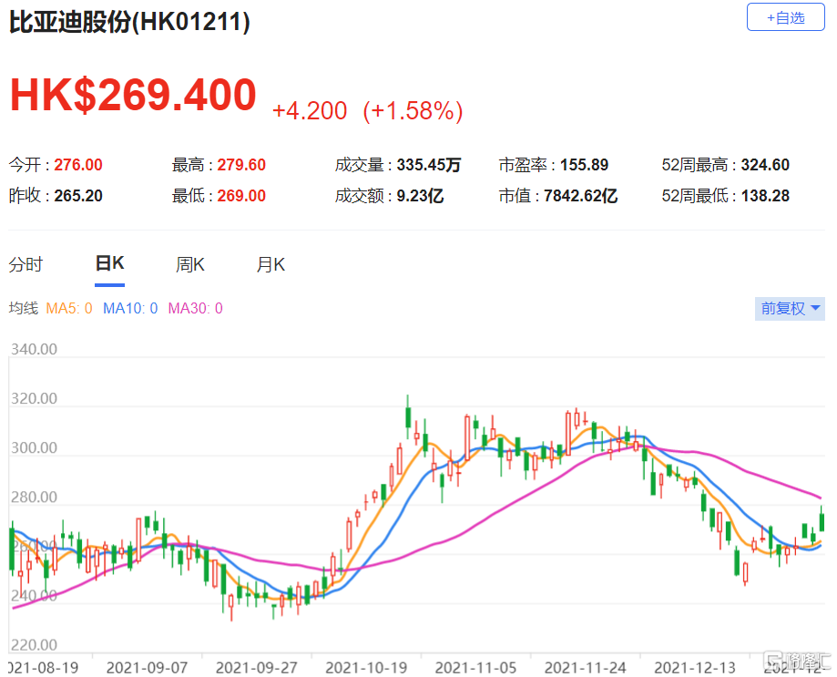Click the MA5 moving average label
This screenshot has height=677, width=837.
click(69, 308)
